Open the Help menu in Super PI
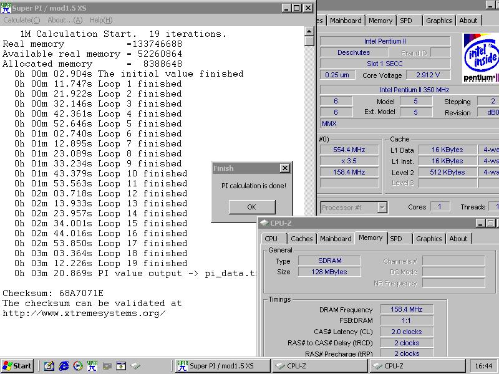 point(101,20)
